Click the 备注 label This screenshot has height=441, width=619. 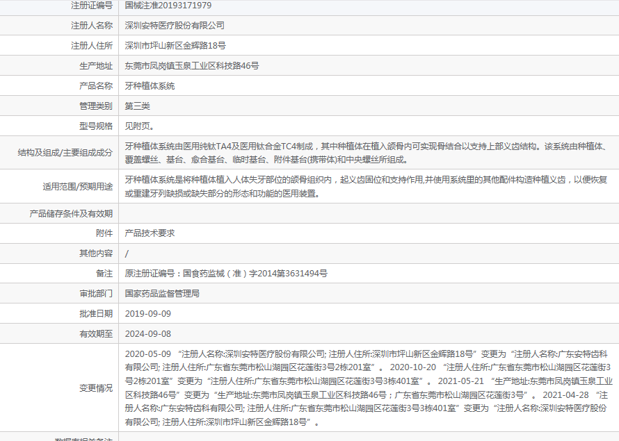click(x=104, y=274)
